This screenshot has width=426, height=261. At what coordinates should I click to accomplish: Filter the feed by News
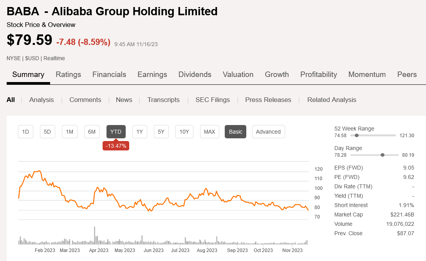[124, 100]
